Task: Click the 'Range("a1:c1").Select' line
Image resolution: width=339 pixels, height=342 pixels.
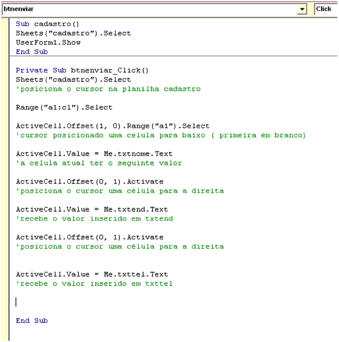Action: (64, 107)
